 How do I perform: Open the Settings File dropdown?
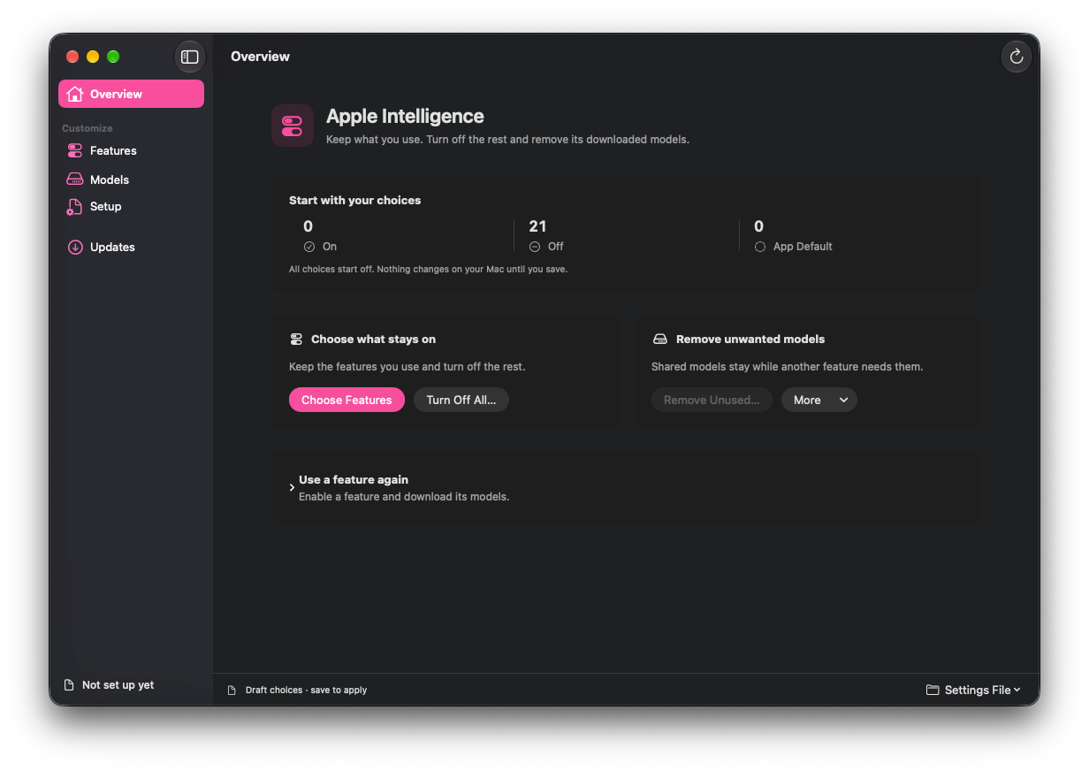tap(973, 691)
